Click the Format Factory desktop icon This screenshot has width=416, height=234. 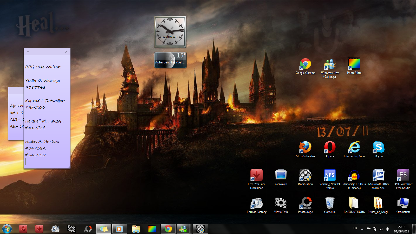(257, 205)
